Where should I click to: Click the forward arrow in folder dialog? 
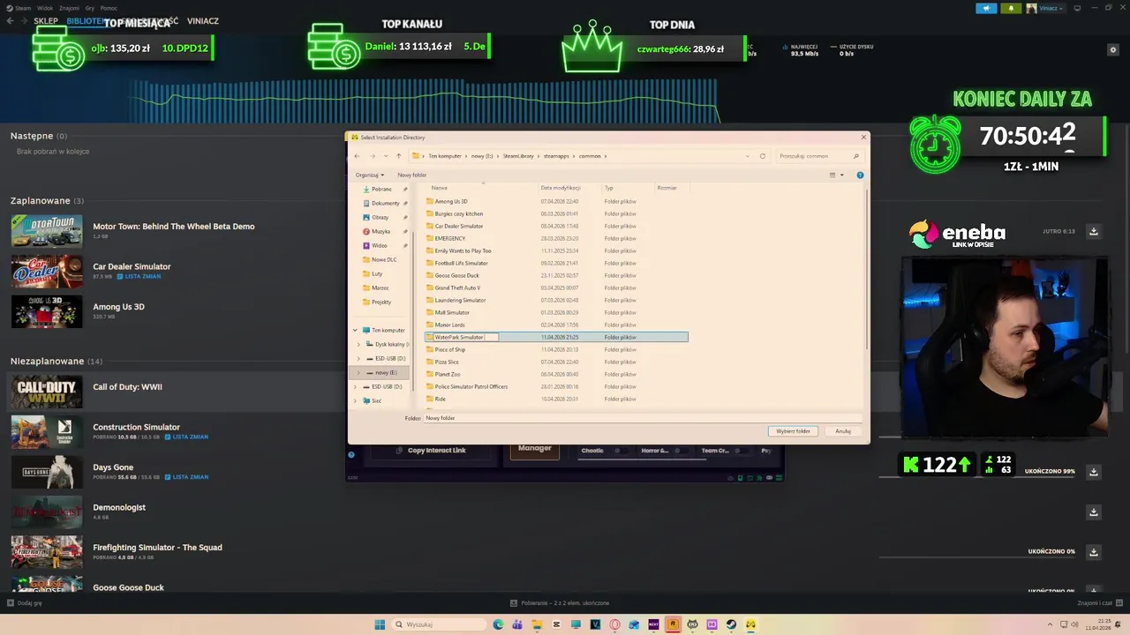(x=372, y=156)
